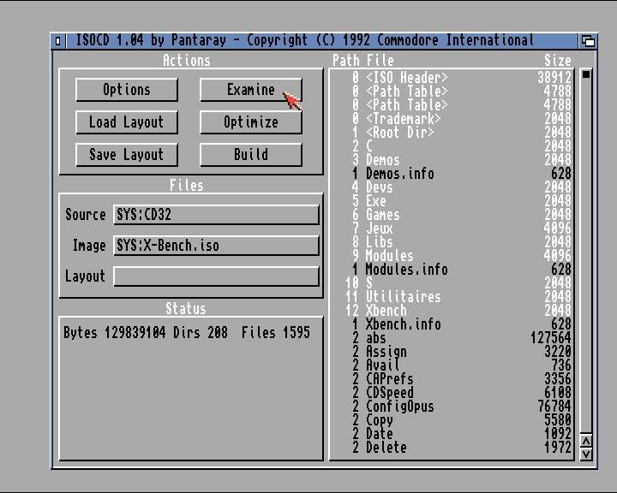The image size is (617, 493).
Task: Select the <Trademark> row
Action: pos(452,119)
